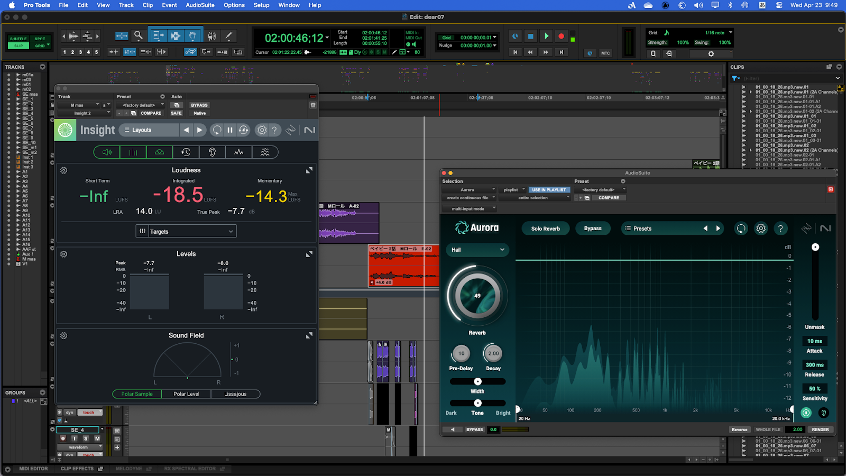846x476 pixels.
Task: Open the Aurora settings gear
Action: (760, 228)
